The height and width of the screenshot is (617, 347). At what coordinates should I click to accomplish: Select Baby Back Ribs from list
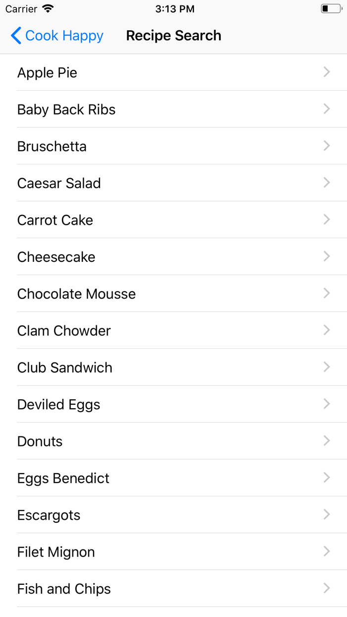click(66, 110)
